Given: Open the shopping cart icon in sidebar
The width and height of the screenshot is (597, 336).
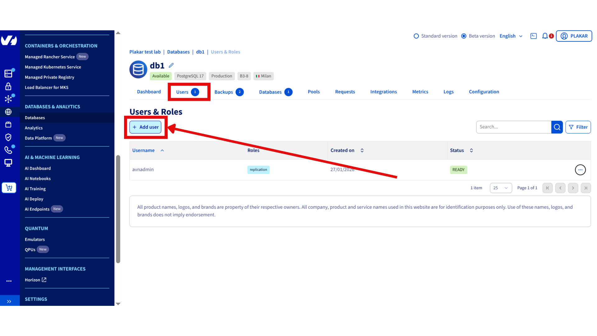Looking at the screenshot, I should 8,188.
